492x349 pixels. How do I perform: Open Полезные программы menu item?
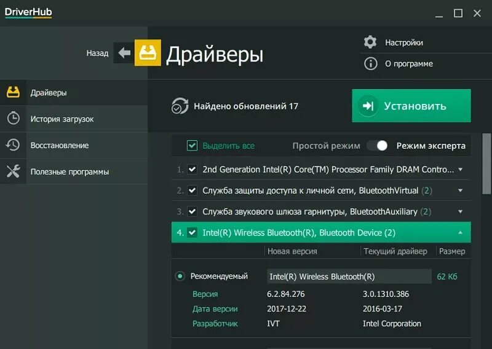pos(74,171)
